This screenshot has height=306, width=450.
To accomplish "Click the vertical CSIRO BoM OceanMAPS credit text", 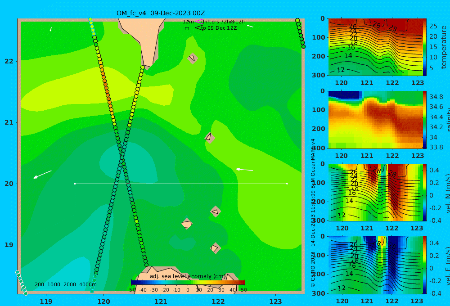I will pyautogui.click(x=313, y=213).
